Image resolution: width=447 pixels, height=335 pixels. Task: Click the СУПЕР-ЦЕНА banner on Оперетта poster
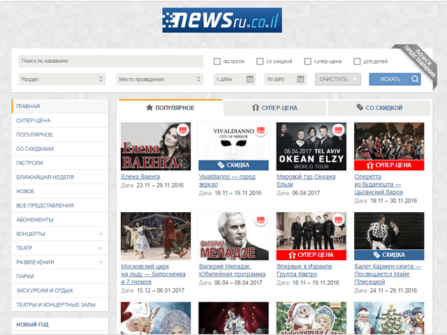389,165
